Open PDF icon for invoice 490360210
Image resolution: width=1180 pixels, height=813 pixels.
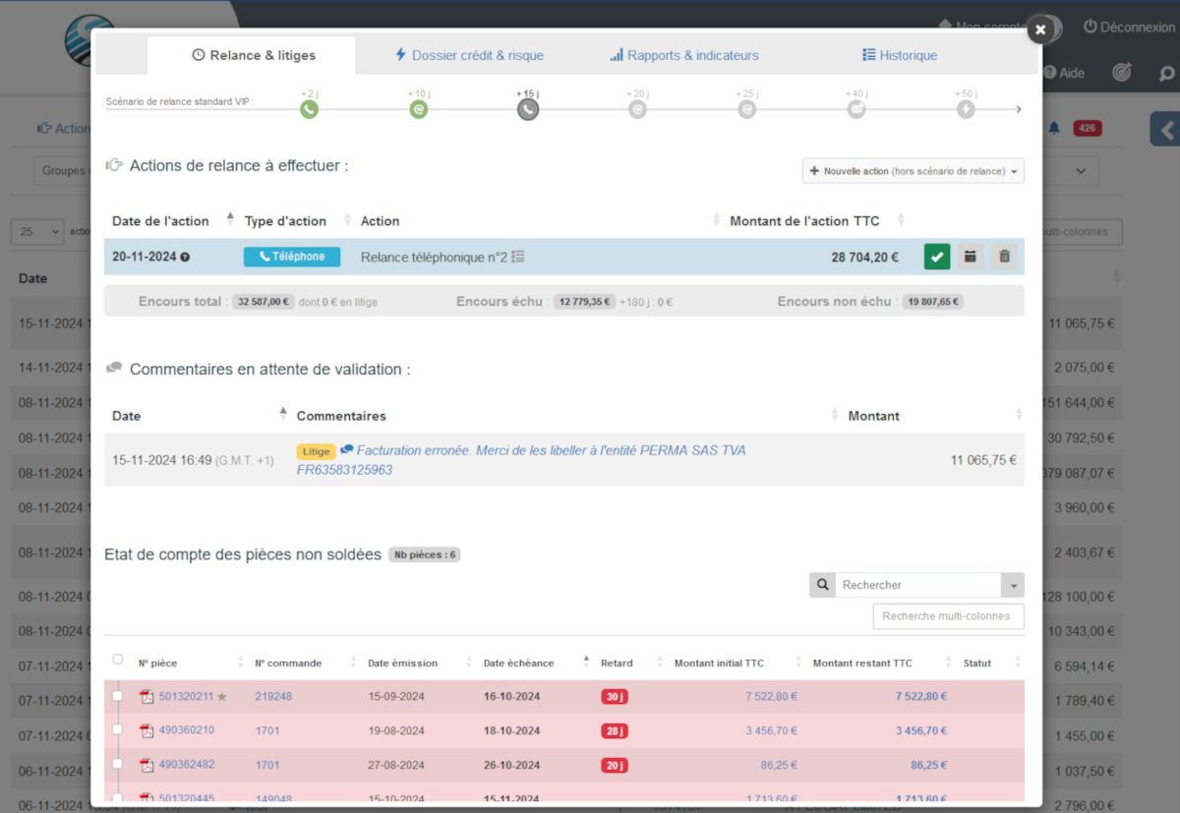(147, 730)
